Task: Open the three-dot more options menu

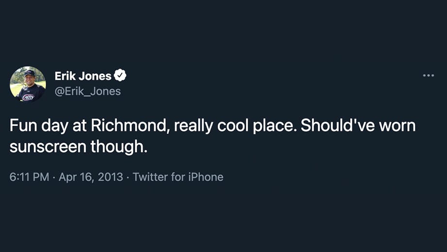Action: pyautogui.click(x=429, y=76)
